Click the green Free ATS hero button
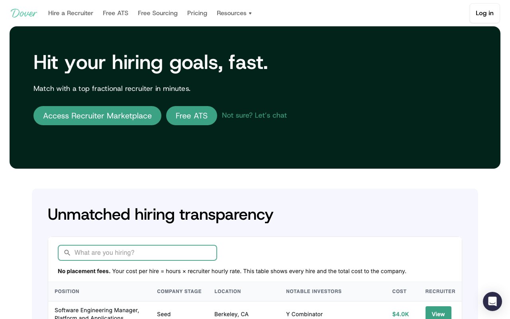This screenshot has height=319, width=510. 191,116
